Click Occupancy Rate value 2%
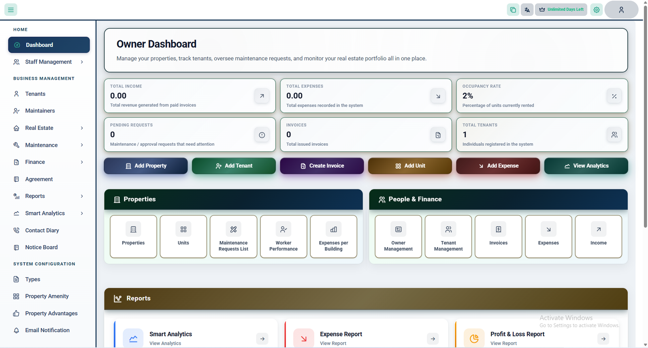 [x=468, y=96]
